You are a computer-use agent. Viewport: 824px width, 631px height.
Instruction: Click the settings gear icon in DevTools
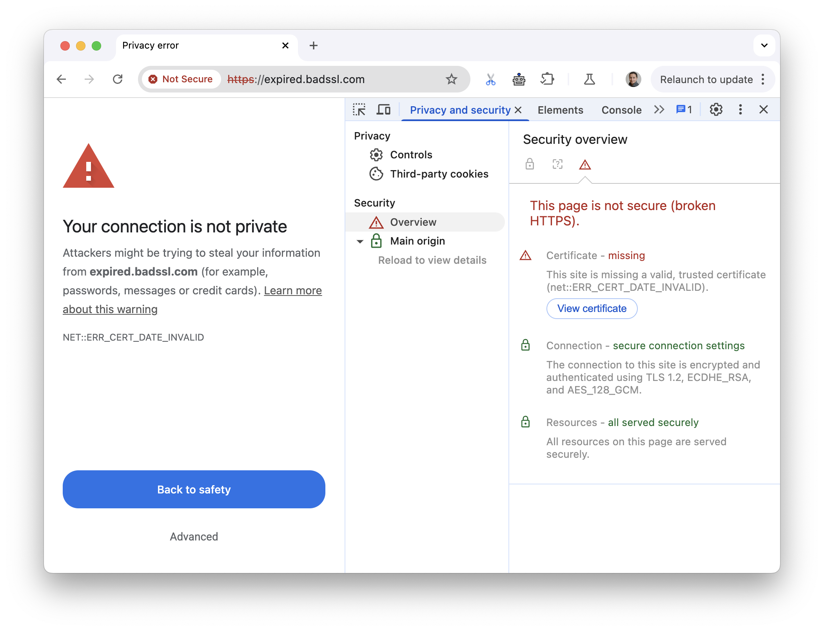tap(716, 109)
